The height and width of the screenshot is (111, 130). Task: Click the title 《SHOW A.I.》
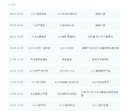[67, 71]
